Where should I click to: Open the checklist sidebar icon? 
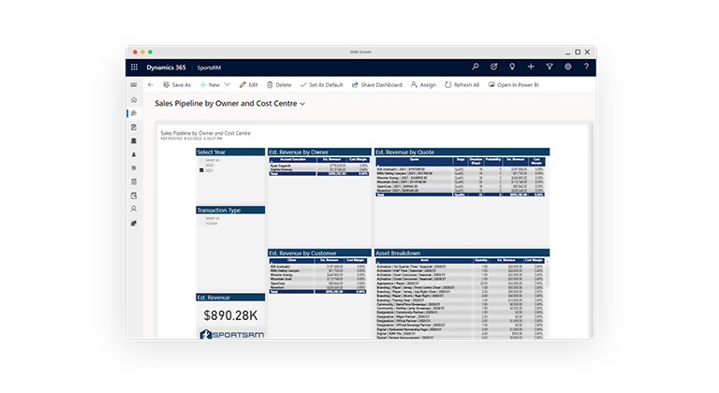tap(134, 182)
